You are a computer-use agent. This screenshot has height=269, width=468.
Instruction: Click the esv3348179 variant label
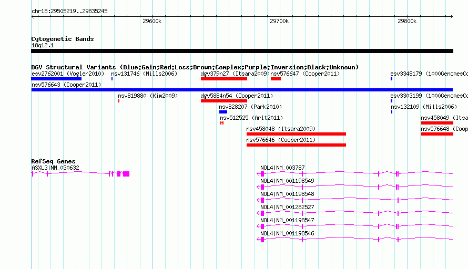(429, 74)
